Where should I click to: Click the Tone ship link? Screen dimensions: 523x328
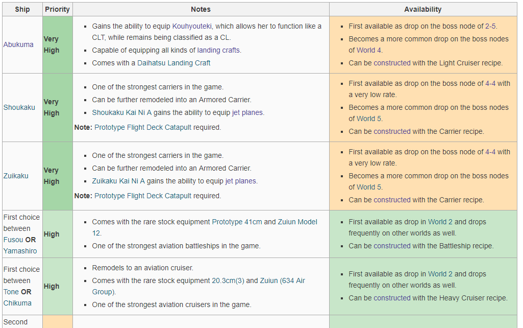coord(11,292)
